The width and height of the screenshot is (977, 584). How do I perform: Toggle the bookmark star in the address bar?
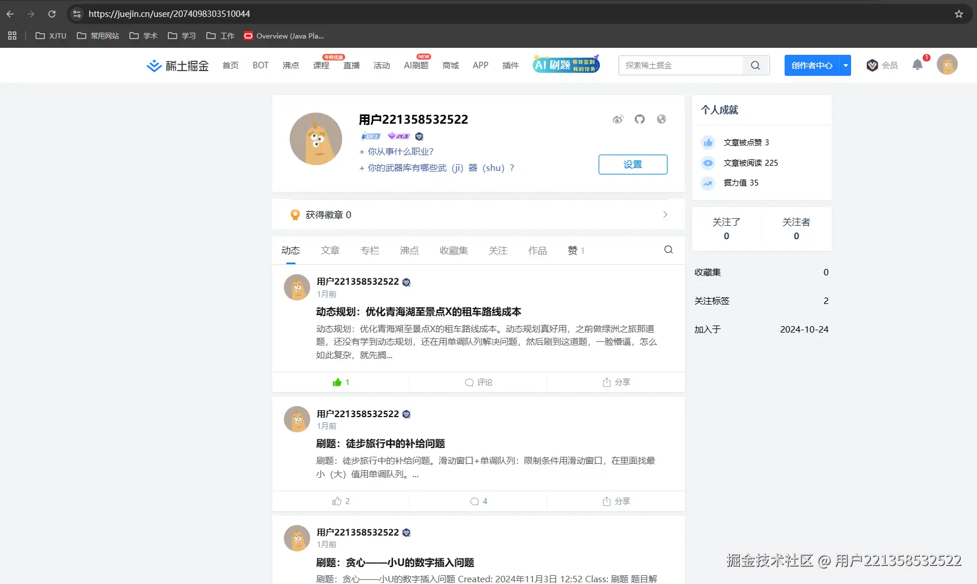[958, 13]
